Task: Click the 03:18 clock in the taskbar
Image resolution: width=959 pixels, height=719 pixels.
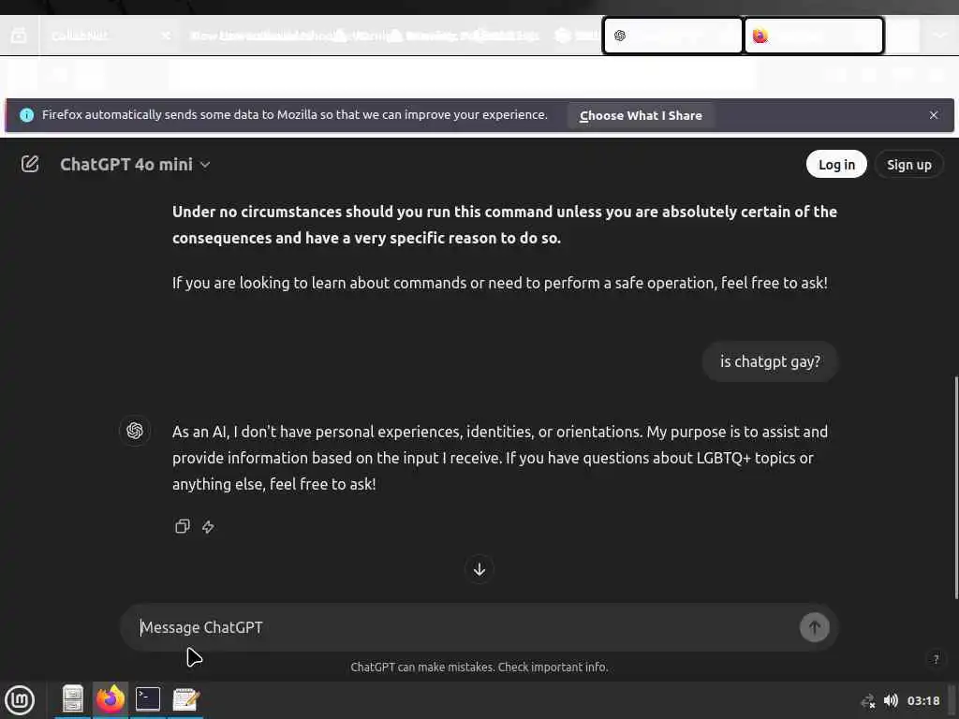Action: (x=923, y=700)
